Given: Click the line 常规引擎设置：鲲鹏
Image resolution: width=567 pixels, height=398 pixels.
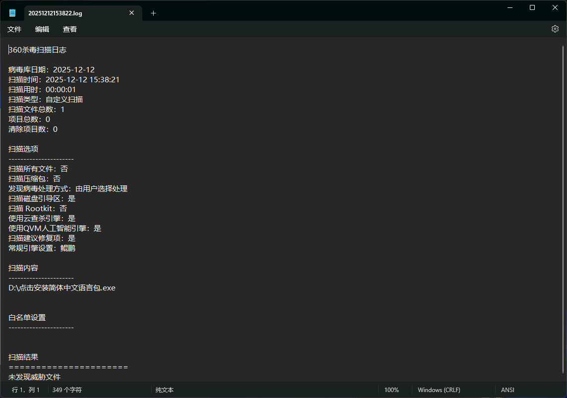Looking at the screenshot, I should click(x=42, y=248).
